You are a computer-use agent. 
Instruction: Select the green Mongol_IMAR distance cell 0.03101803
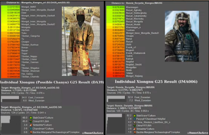pyautogui.click(x=11, y=7)
